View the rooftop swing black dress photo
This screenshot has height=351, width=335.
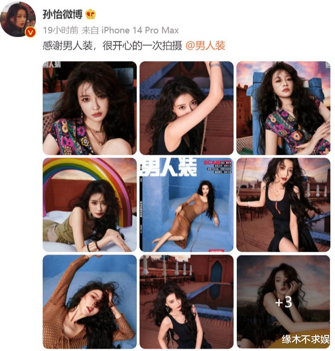click(x=283, y=205)
